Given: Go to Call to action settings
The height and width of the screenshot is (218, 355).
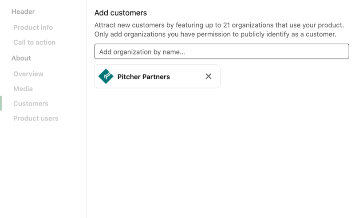Looking at the screenshot, I should [x=35, y=42].
